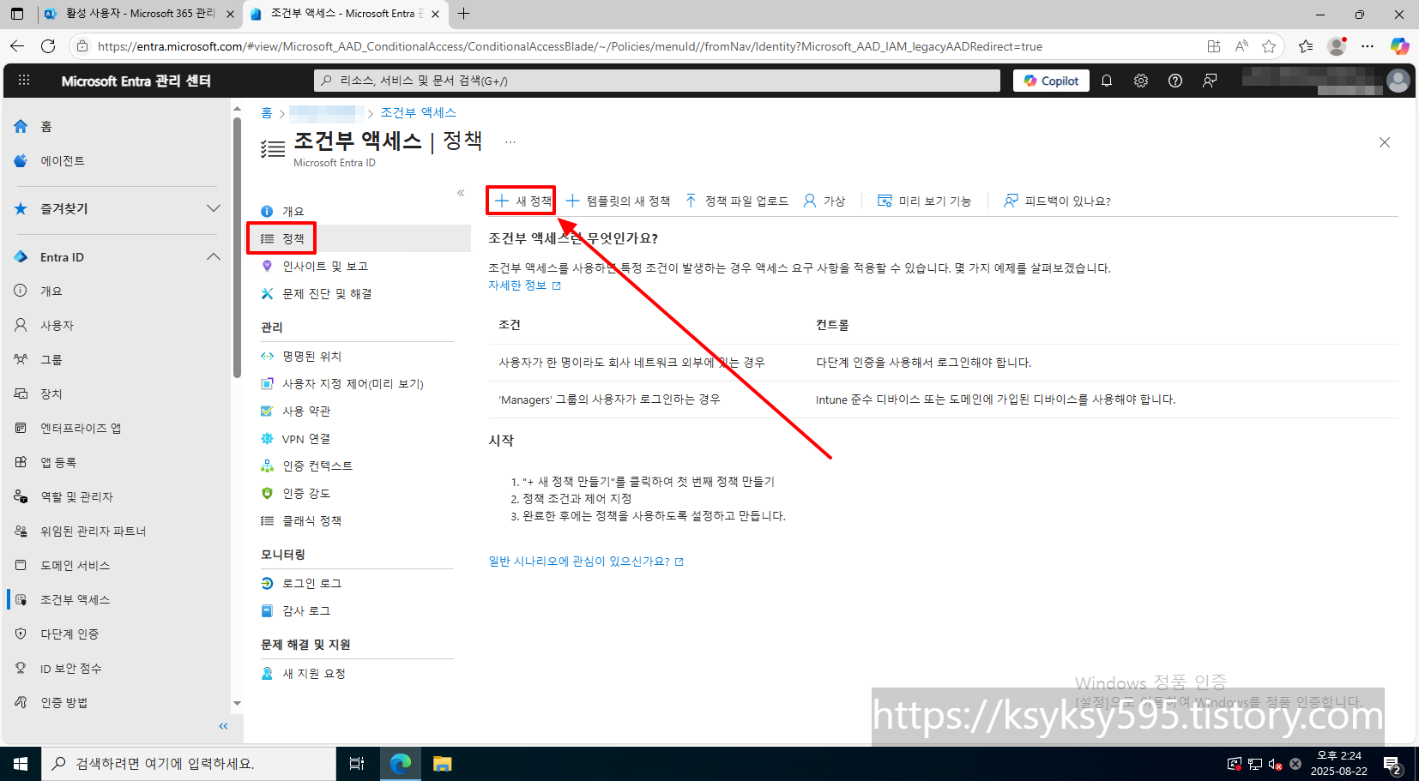Open the help question mark icon

tap(1175, 81)
